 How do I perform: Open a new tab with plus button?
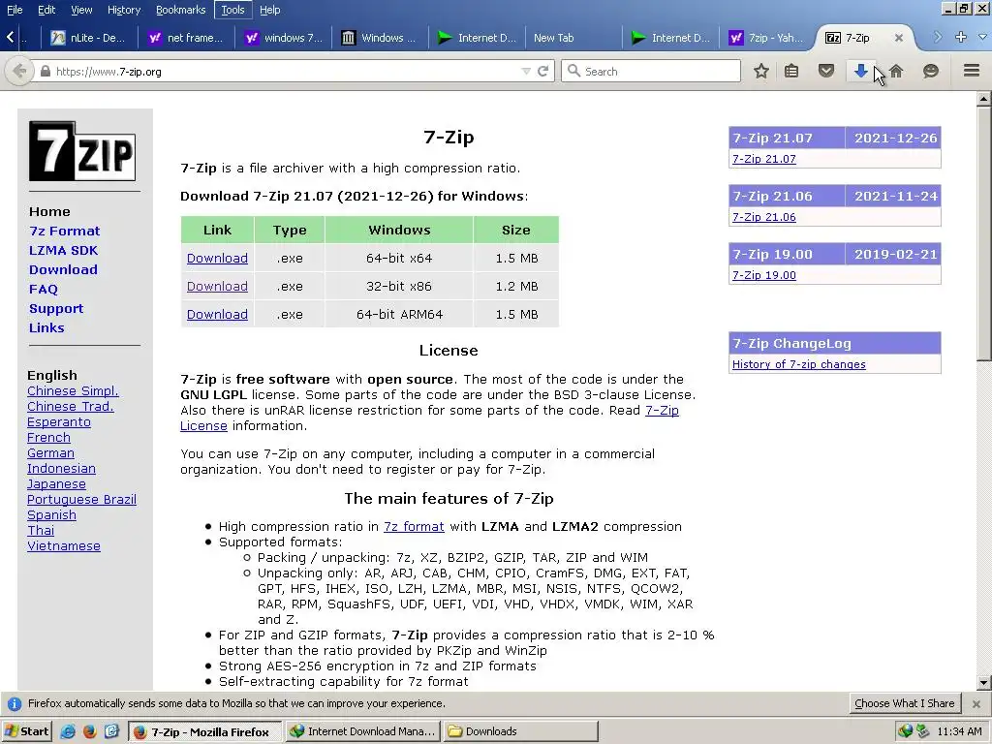pyautogui.click(x=960, y=38)
